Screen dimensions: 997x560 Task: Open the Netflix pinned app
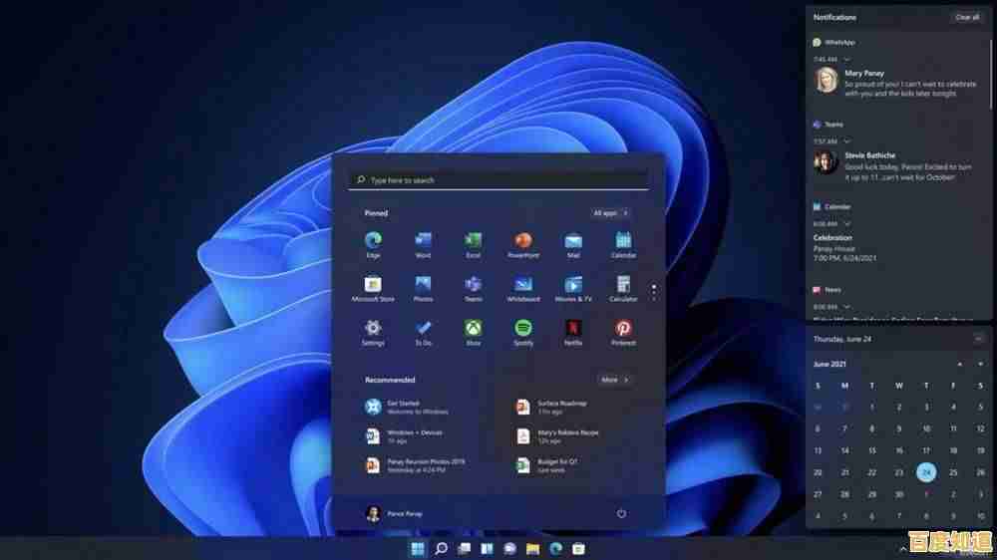[573, 328]
